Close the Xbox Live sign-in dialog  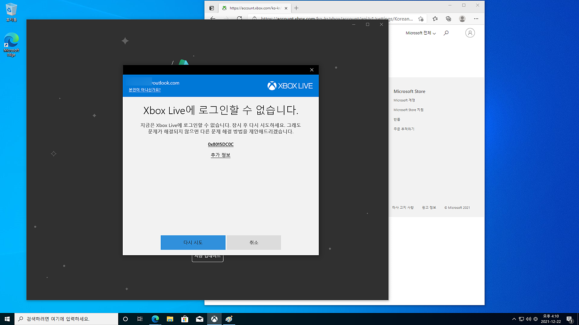pyautogui.click(x=312, y=70)
